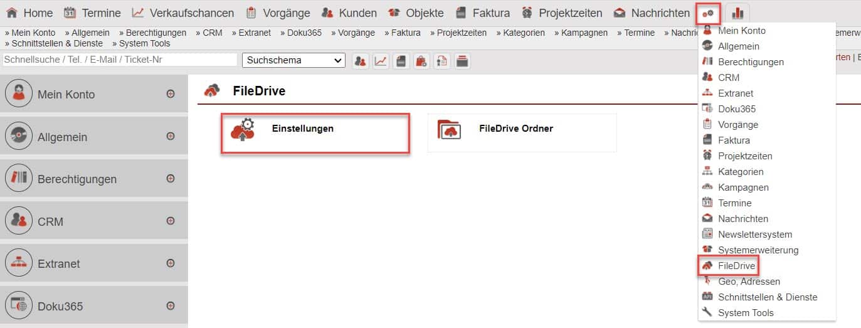
Task: Click the line chart quick toolbar icon
Action: [381, 61]
